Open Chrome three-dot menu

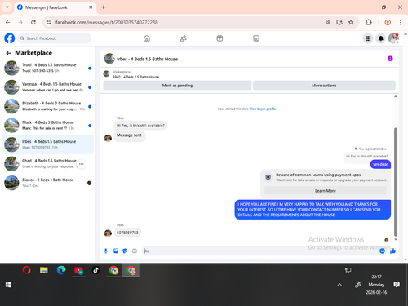pyautogui.click(x=401, y=22)
